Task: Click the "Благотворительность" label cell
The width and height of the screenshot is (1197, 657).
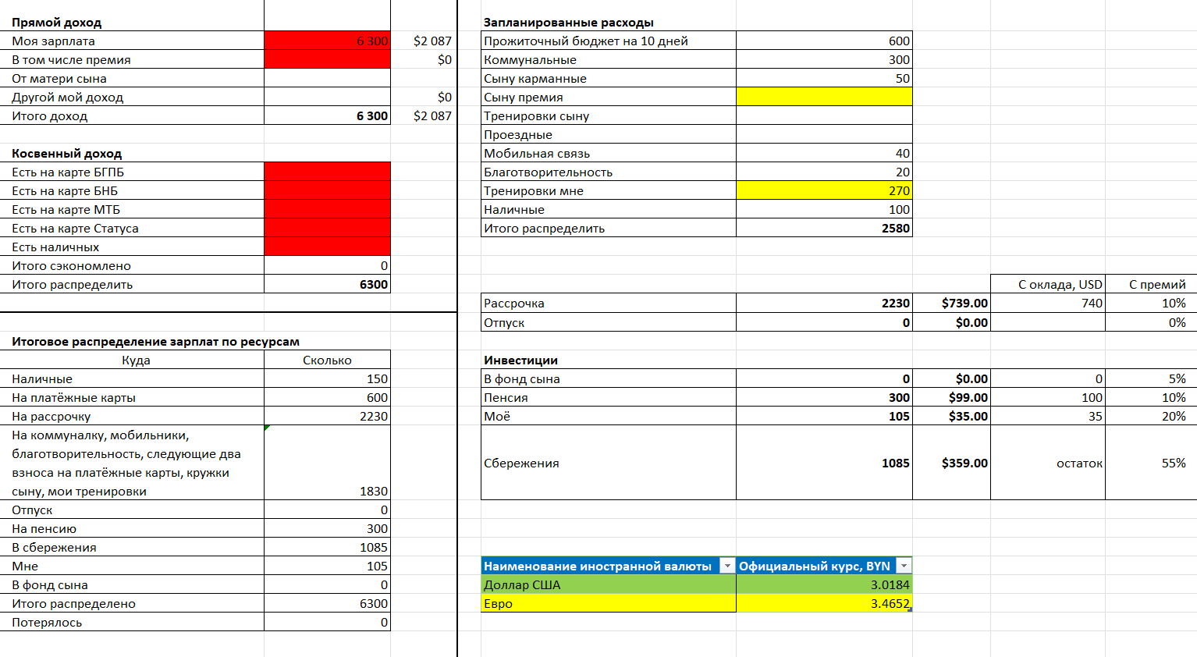Action: (x=609, y=172)
